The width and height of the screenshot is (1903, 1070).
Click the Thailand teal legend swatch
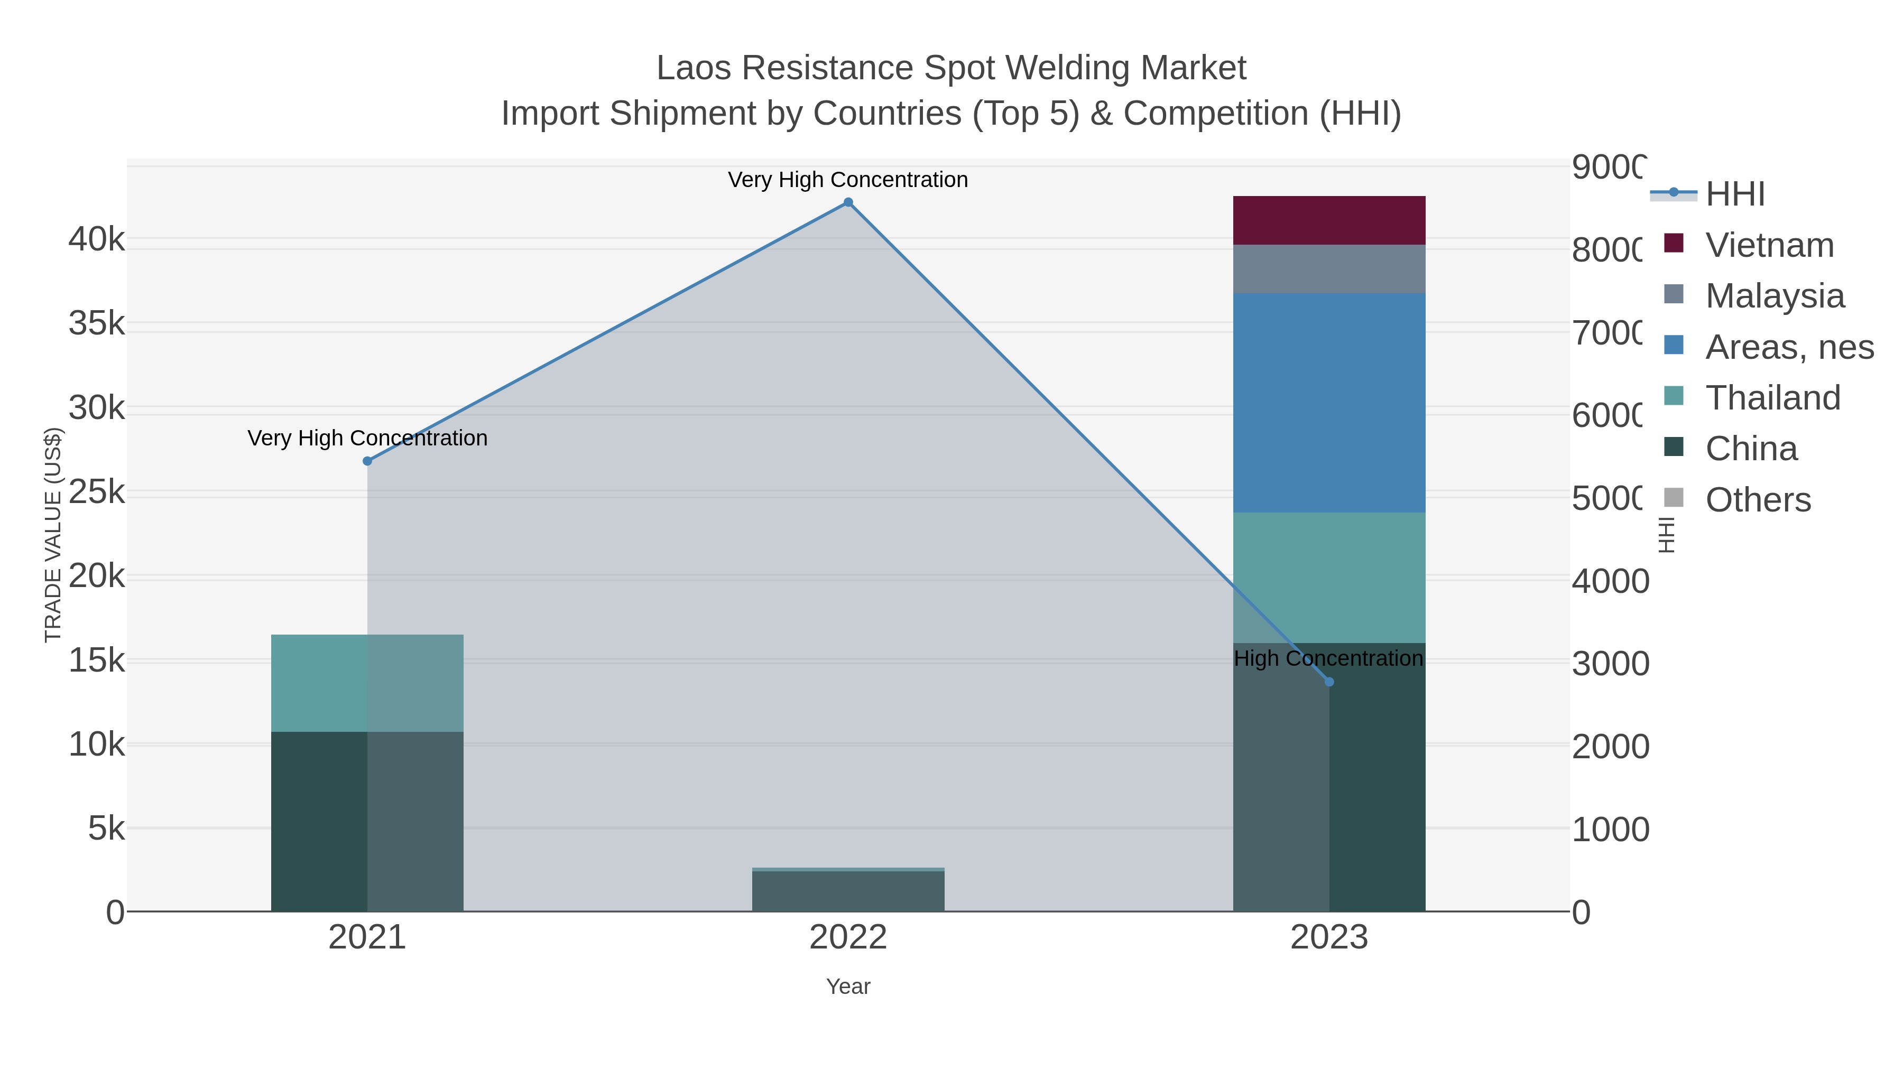[x=1673, y=396]
